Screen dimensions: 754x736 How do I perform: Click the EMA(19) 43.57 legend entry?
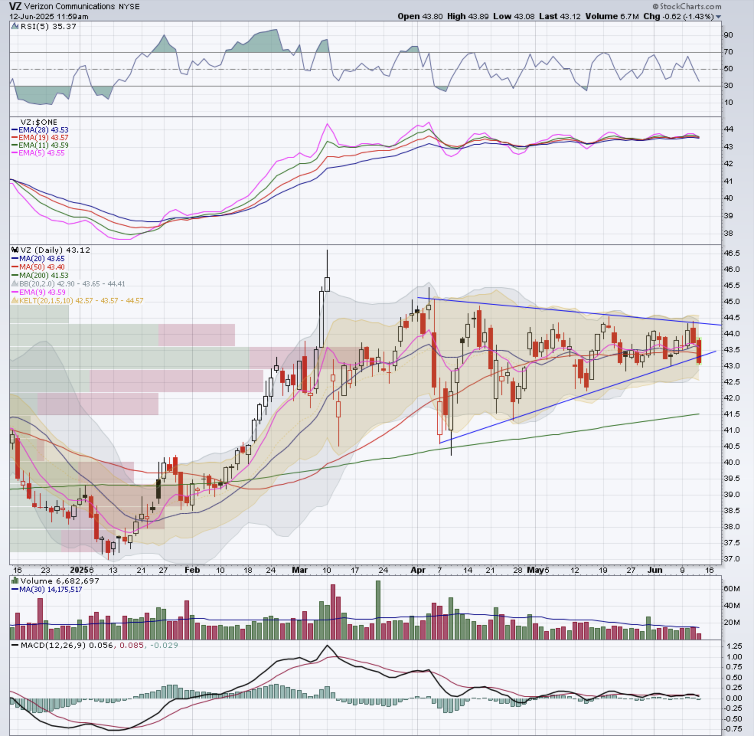tap(40, 137)
